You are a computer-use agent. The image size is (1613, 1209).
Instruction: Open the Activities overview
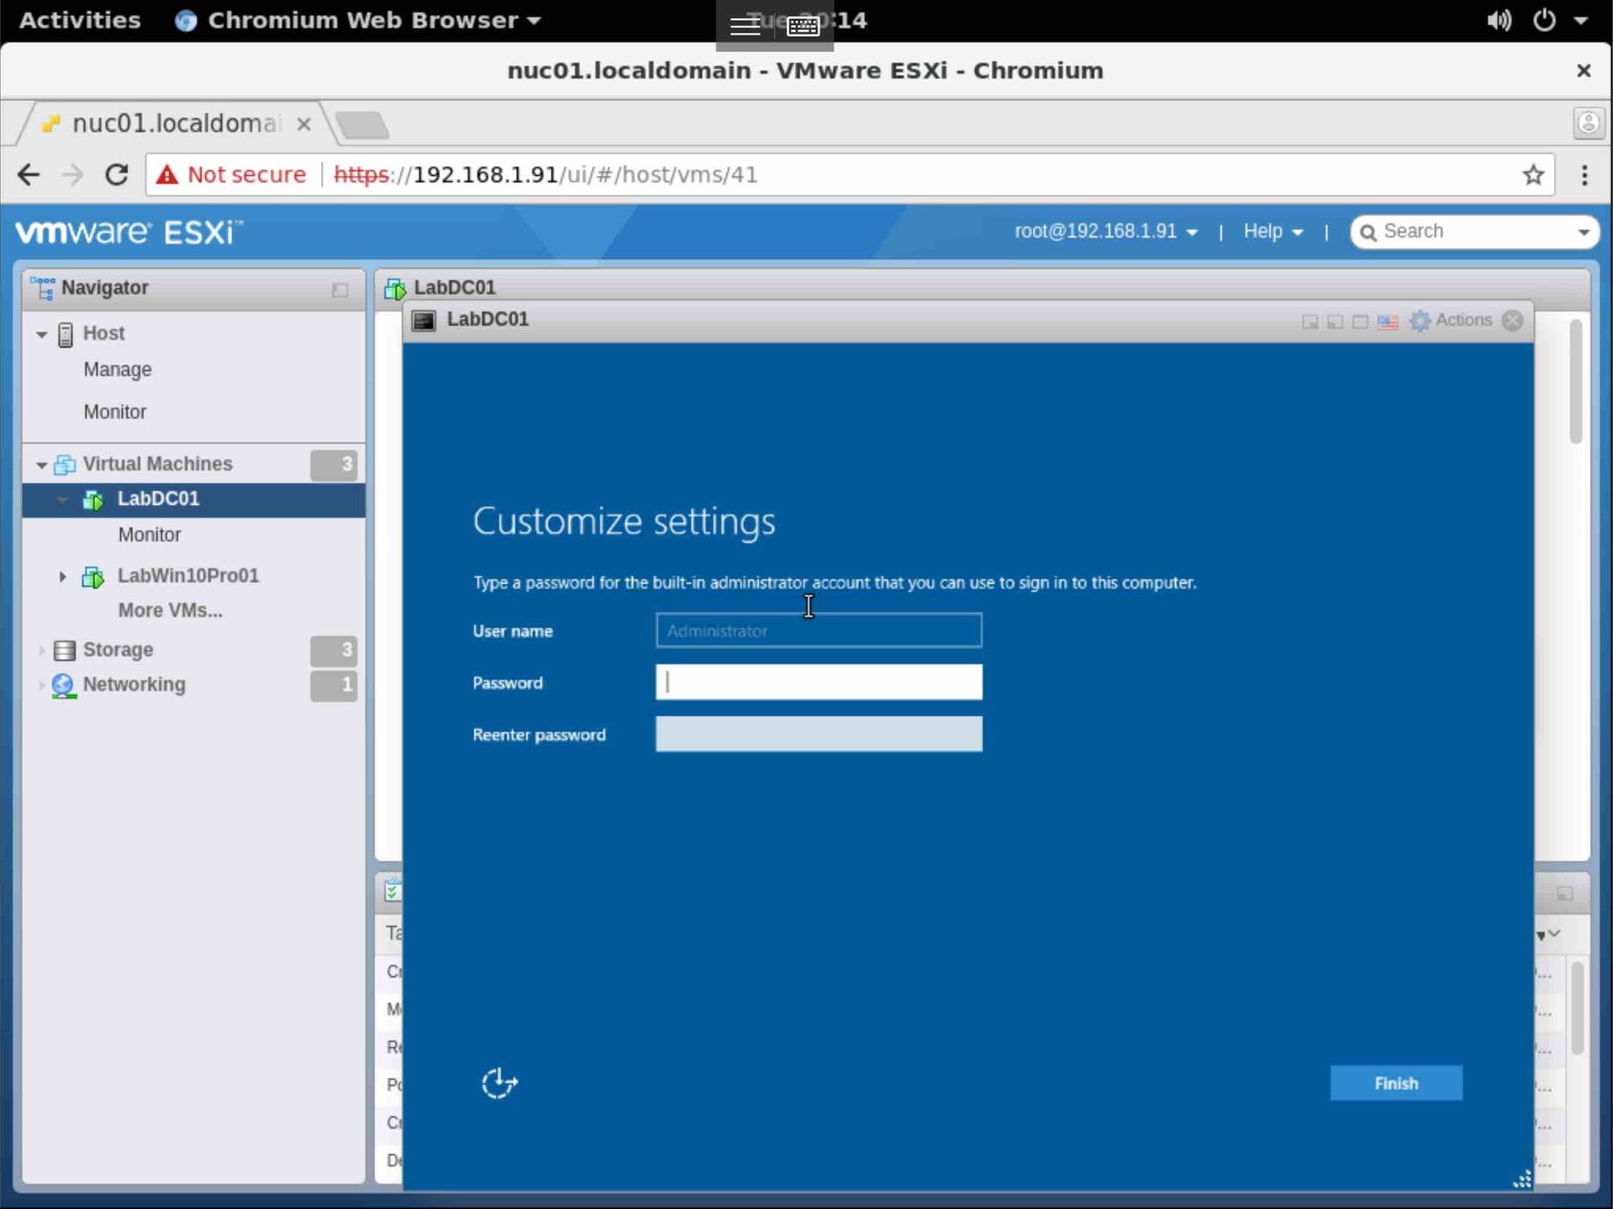80,20
